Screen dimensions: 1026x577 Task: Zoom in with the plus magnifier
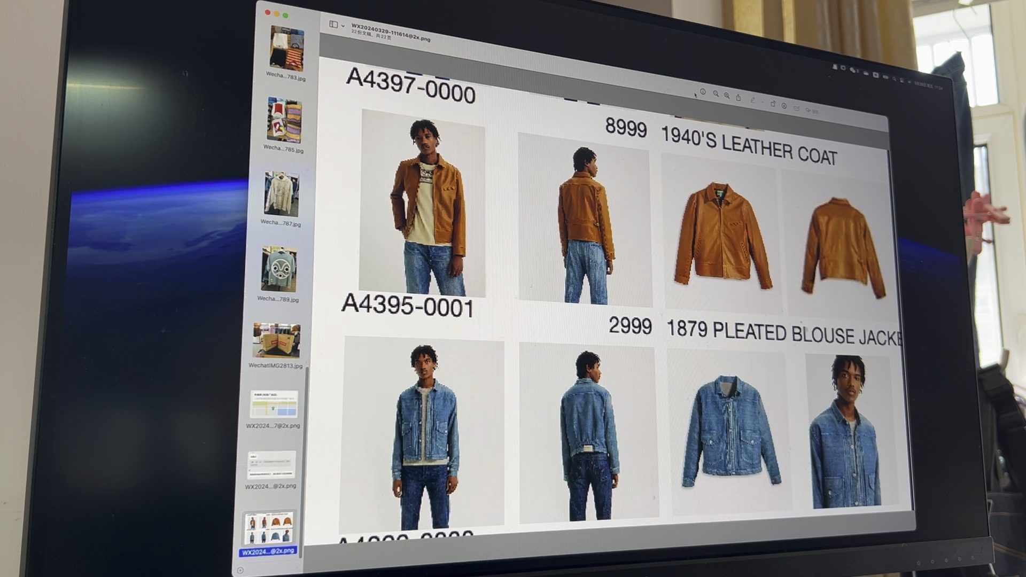tap(727, 95)
